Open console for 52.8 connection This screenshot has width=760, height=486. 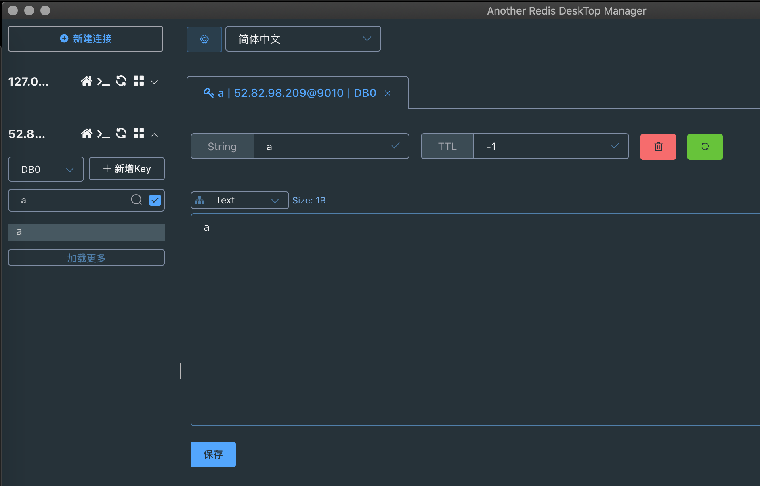tap(103, 134)
